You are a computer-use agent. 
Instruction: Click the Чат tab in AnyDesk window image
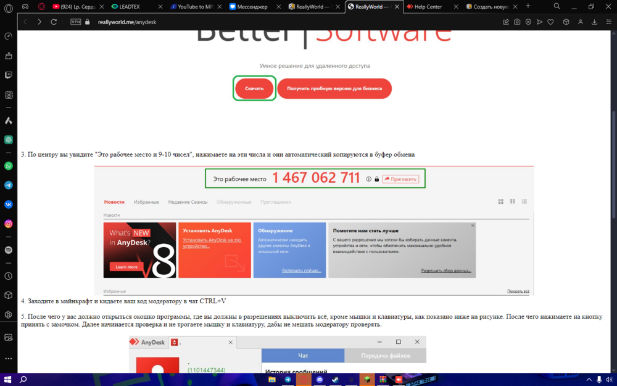303,356
